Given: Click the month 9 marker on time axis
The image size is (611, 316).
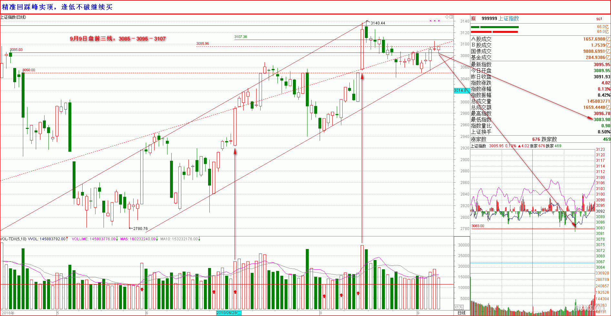Looking at the screenshot, I should (x=418, y=313).
